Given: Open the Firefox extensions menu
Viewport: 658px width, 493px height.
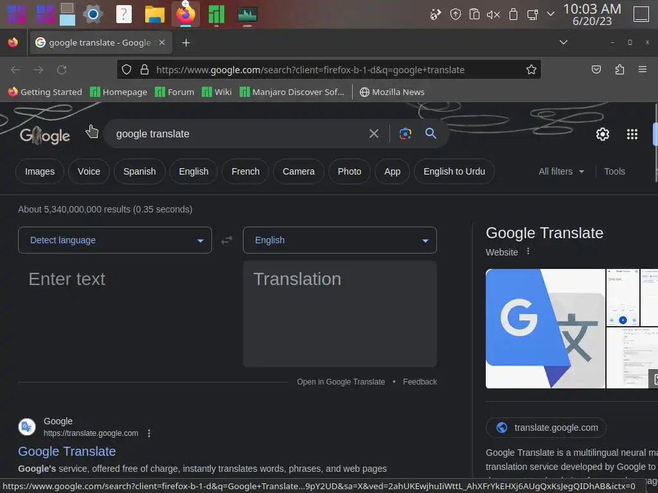Looking at the screenshot, I should pyautogui.click(x=619, y=69).
